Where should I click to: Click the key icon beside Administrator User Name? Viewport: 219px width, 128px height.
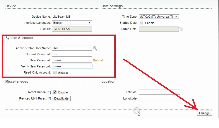pos(95,48)
